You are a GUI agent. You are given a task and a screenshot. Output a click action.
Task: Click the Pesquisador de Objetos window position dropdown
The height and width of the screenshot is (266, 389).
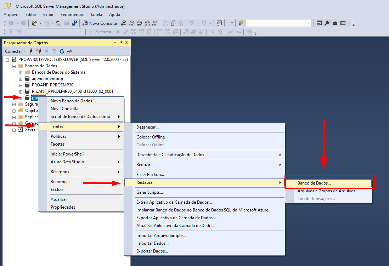pyautogui.click(x=115, y=43)
